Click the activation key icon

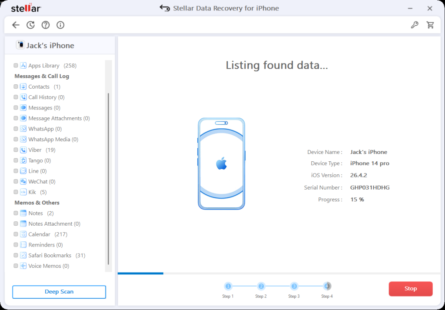tap(415, 25)
